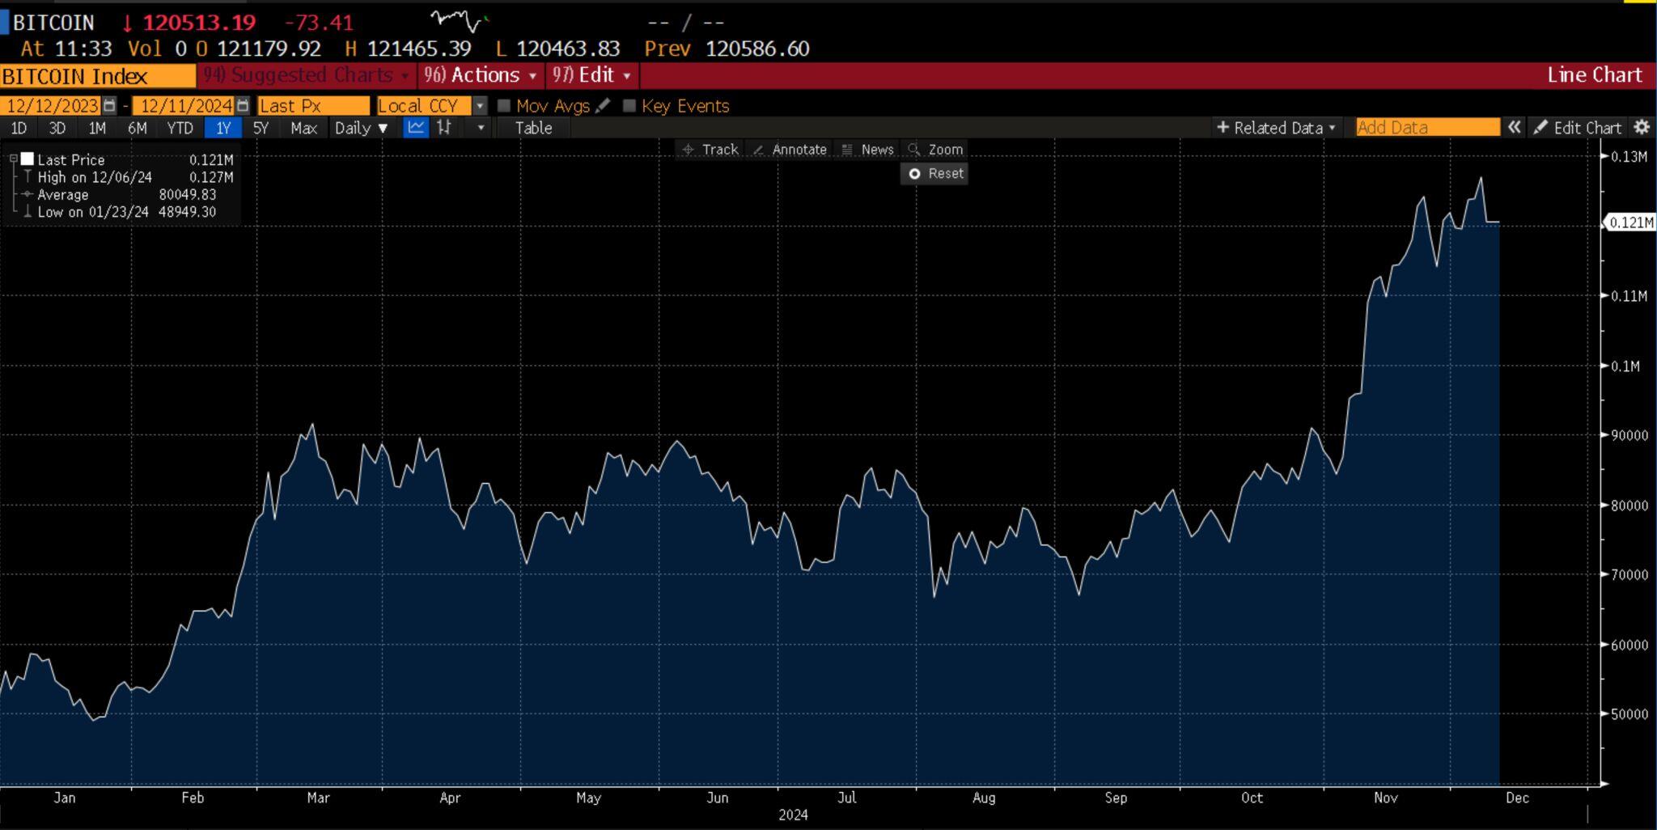Open the Daily frequency dropdown
This screenshot has width=1657, height=830.
click(361, 127)
